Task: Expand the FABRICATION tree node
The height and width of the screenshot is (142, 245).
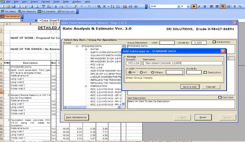Action: tap(86, 86)
